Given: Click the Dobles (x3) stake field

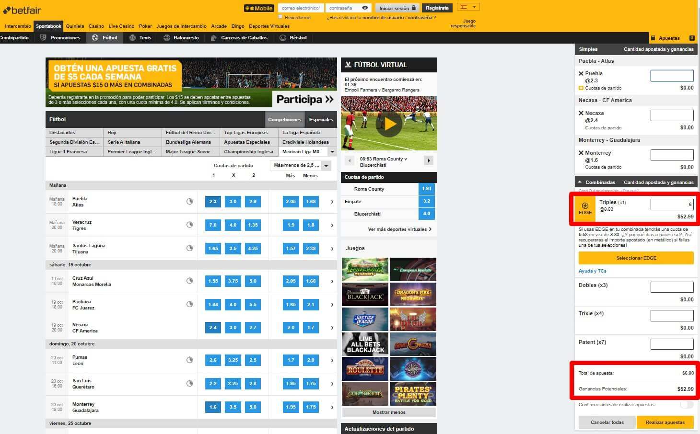Looking at the screenshot, I should [672, 287].
